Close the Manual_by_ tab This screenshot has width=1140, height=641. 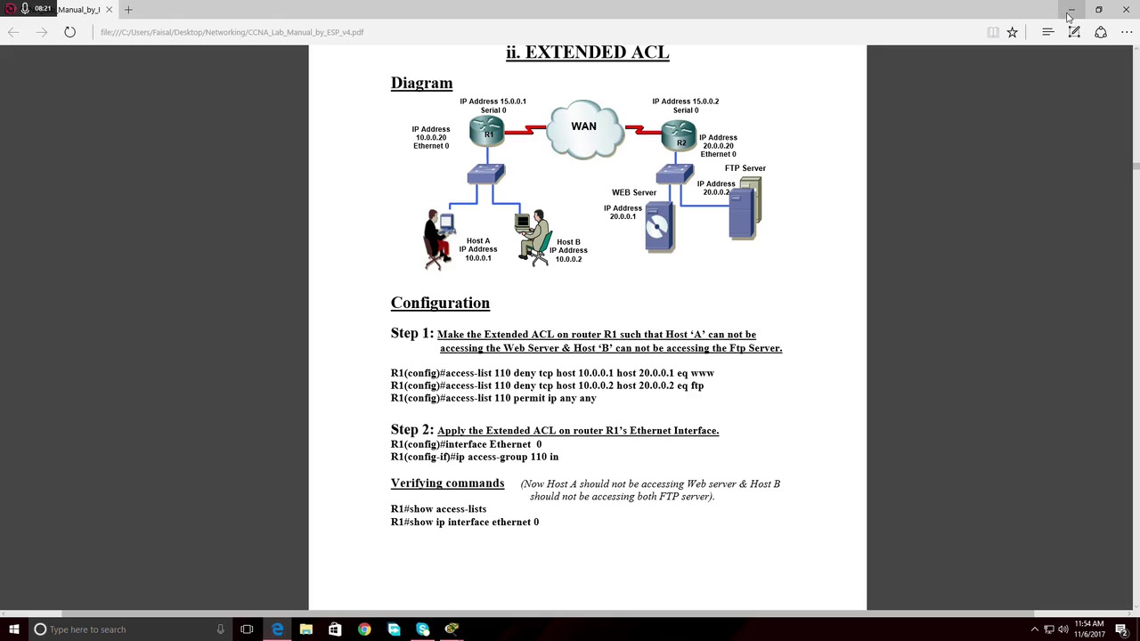[x=109, y=9]
